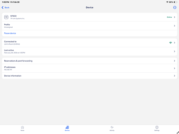Screen dimensions: 179x134
Task: Tap the battery icon in status bar
Action: [176, 2]
